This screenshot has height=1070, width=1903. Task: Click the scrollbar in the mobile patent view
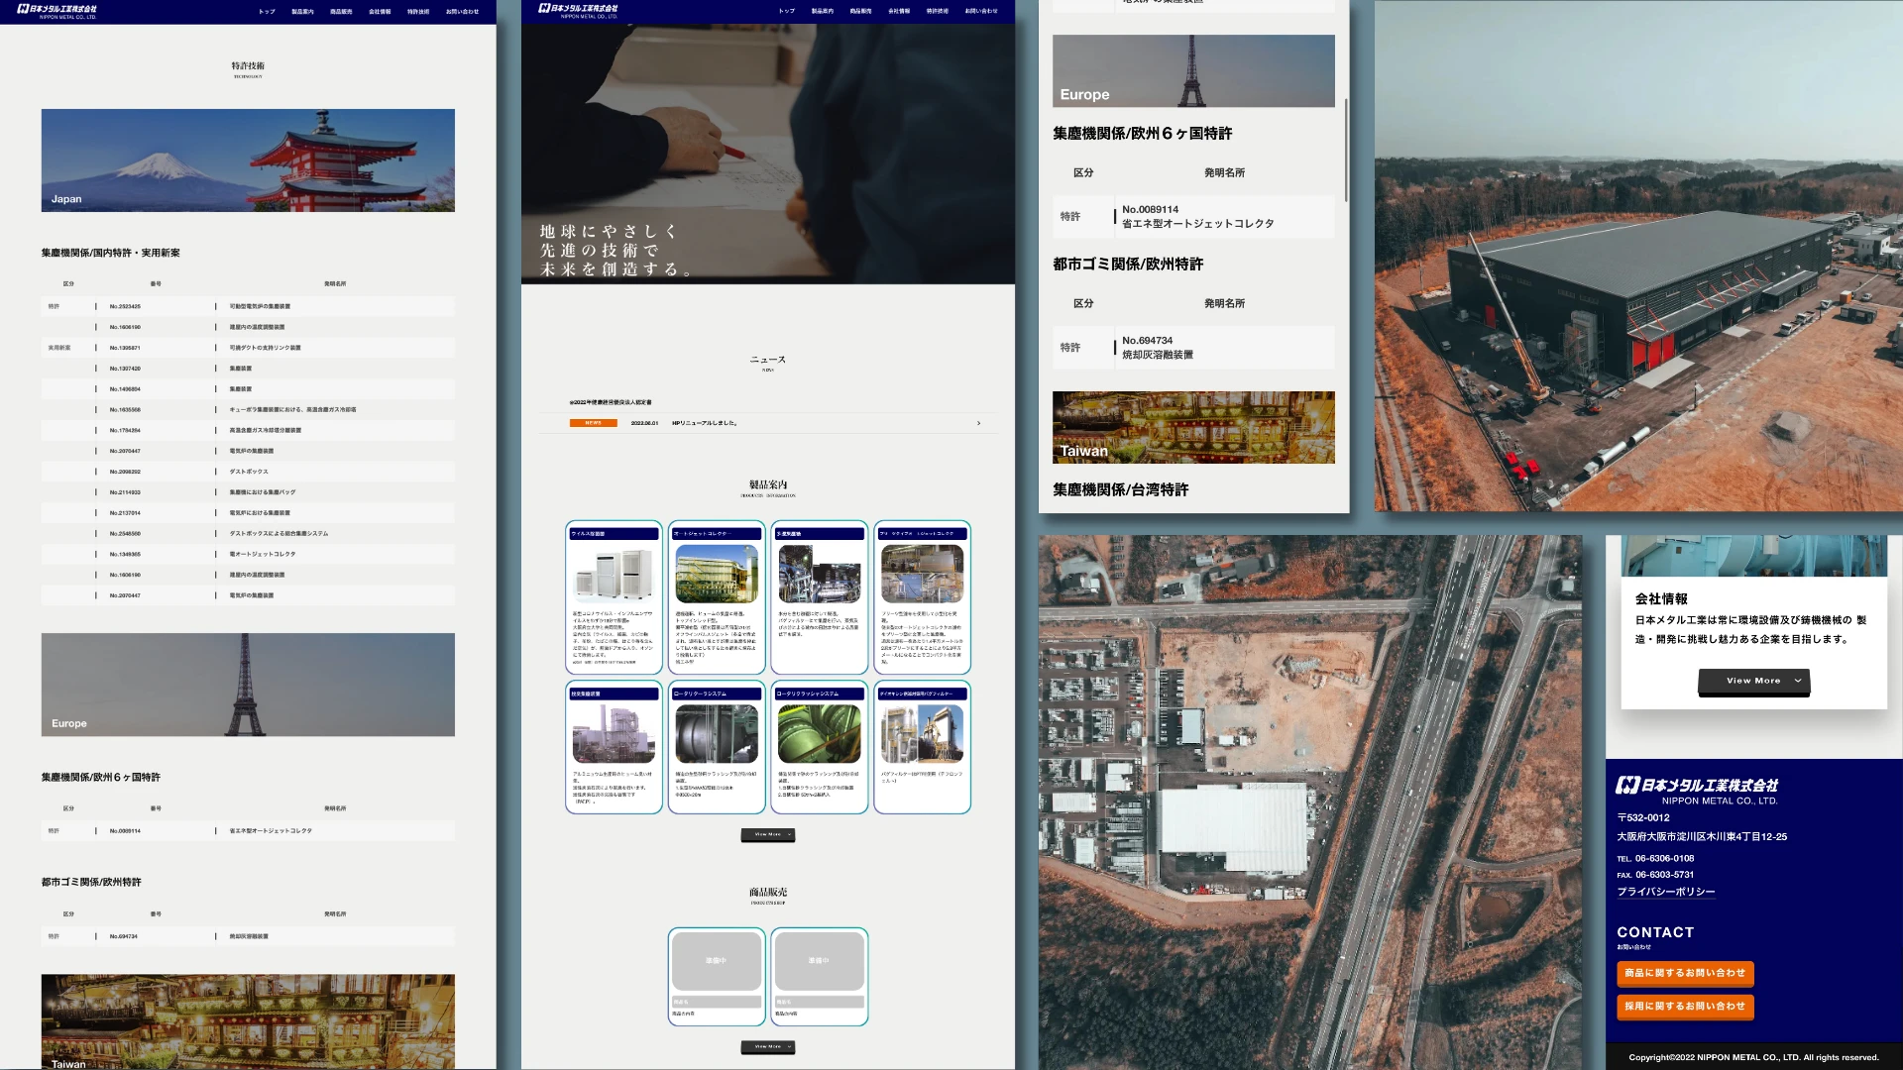(x=1345, y=150)
